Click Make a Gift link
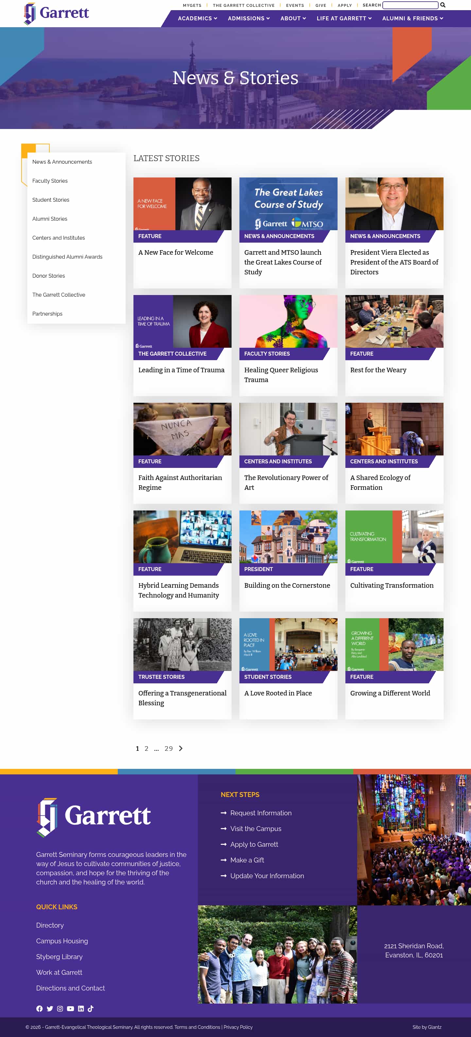The width and height of the screenshot is (471, 1037). [x=247, y=860]
